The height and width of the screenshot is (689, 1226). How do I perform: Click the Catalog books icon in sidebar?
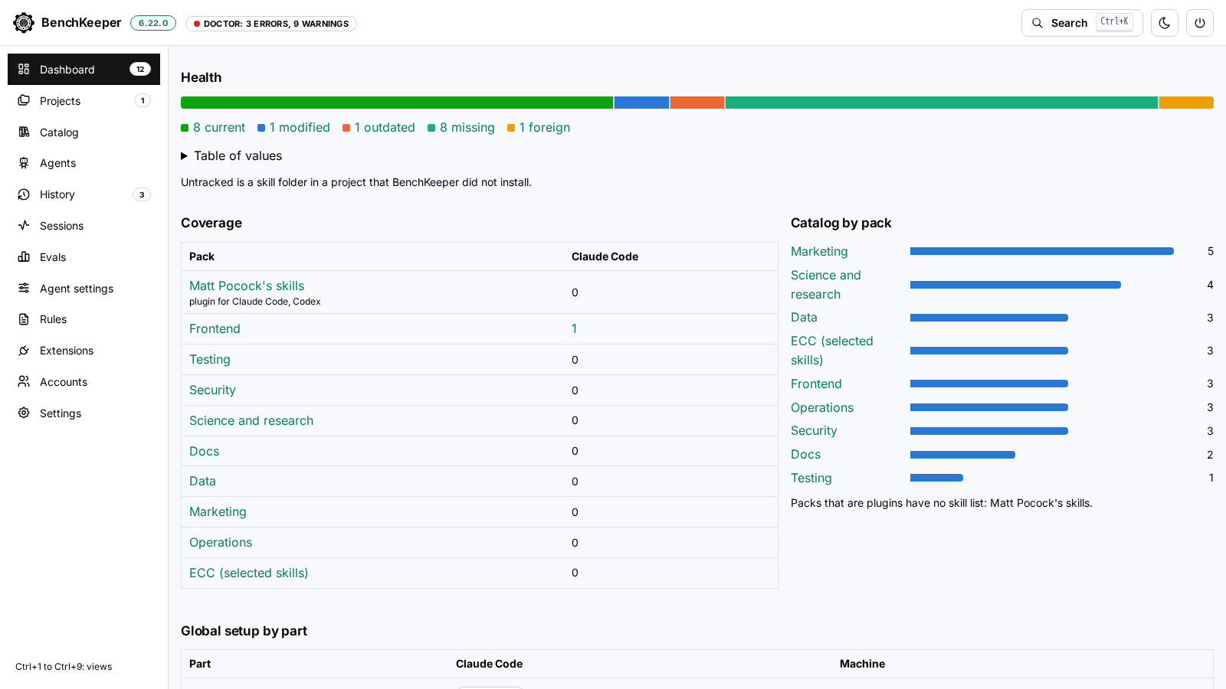24,132
